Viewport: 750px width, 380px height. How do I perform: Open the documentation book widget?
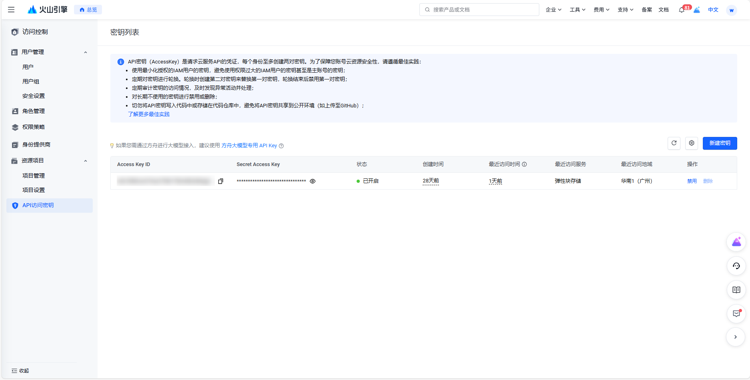click(x=736, y=290)
